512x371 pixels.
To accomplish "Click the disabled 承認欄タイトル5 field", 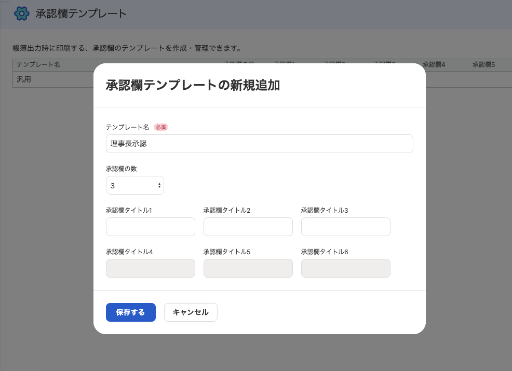I will (x=248, y=268).
